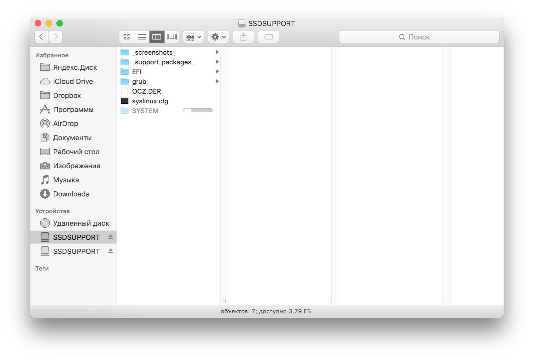
Task: Click the first column resize handle
Action: point(224,301)
